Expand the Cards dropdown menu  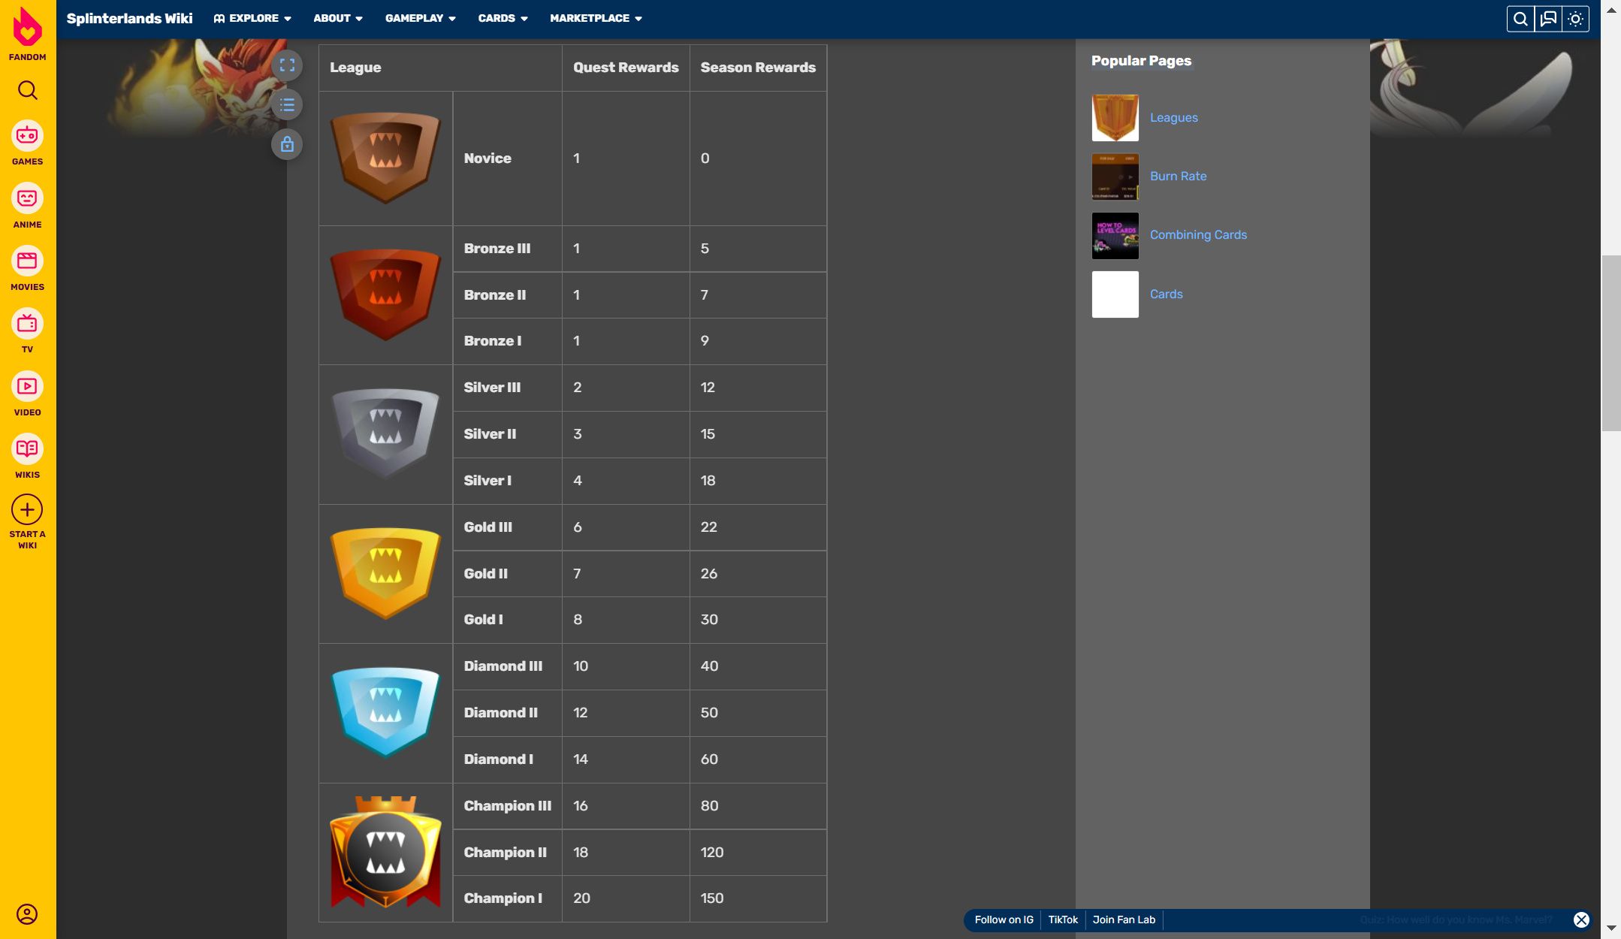[x=503, y=18]
